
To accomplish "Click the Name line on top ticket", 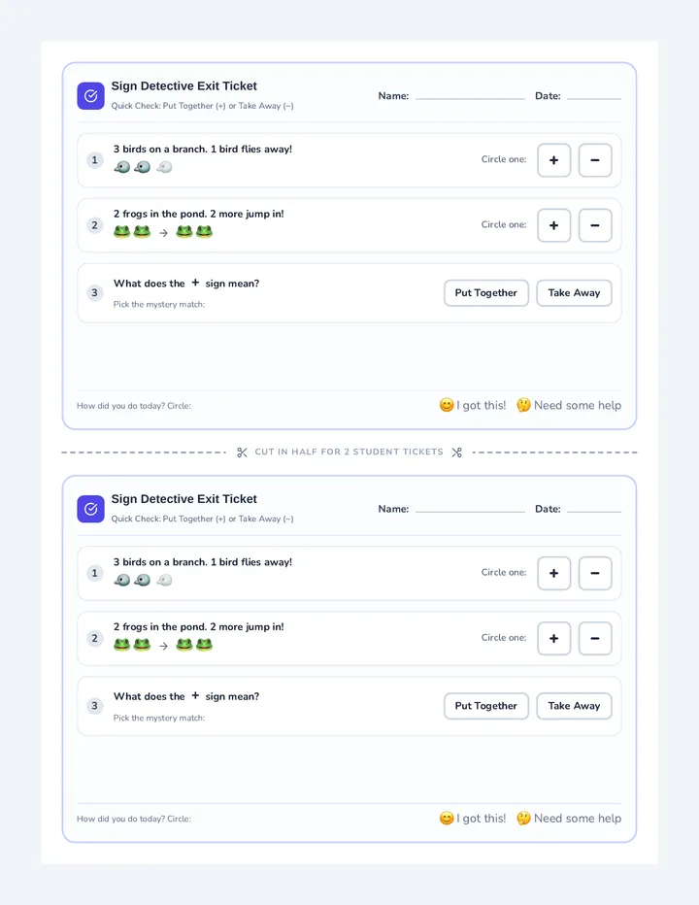I will pos(471,97).
